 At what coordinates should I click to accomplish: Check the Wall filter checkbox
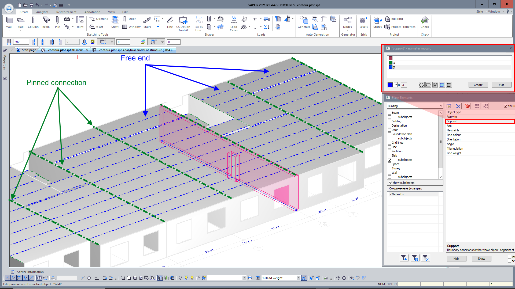390,173
